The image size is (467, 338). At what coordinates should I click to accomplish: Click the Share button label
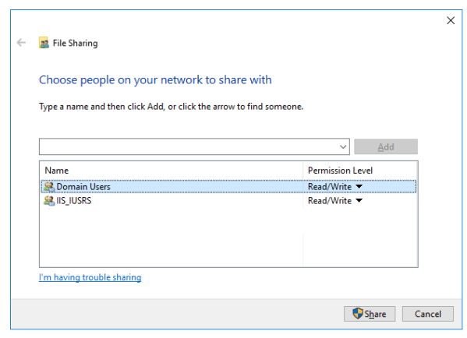(375, 314)
